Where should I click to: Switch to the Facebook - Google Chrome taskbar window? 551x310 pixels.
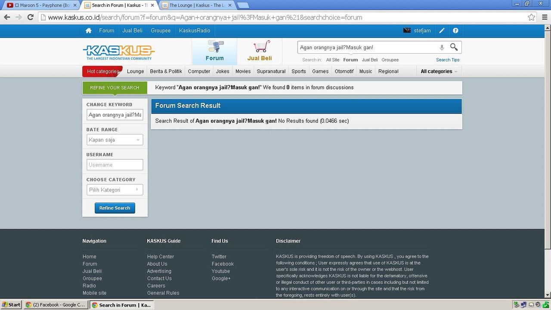(55, 305)
